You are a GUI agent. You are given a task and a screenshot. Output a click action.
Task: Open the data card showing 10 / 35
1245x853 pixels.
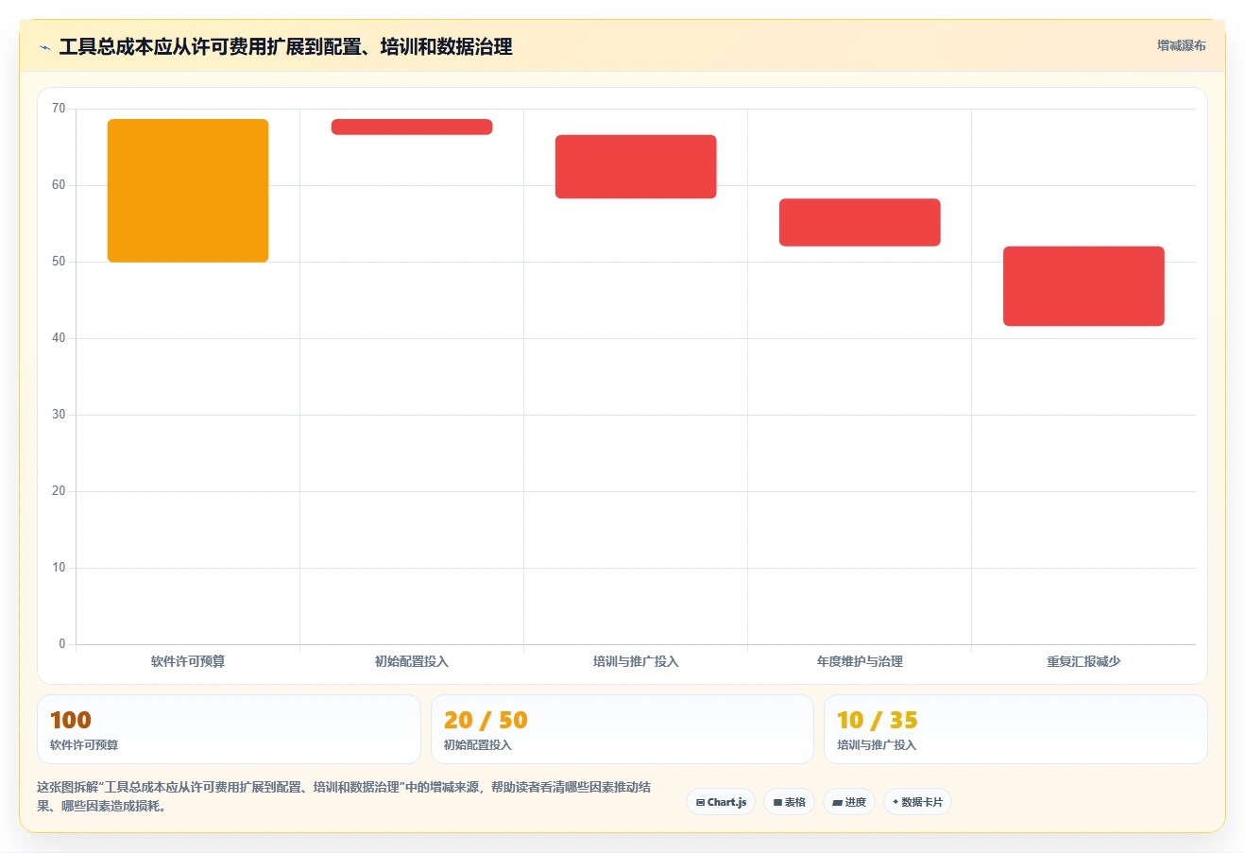1015,729
